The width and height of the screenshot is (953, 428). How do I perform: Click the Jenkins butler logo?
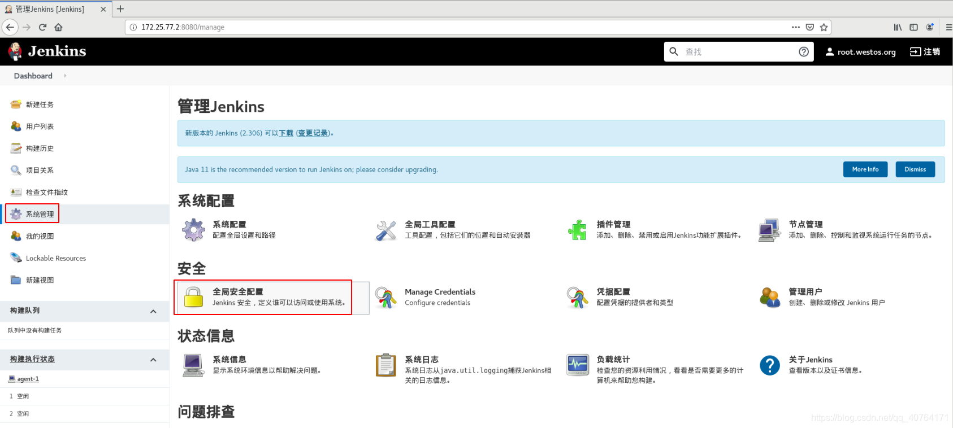pos(15,51)
